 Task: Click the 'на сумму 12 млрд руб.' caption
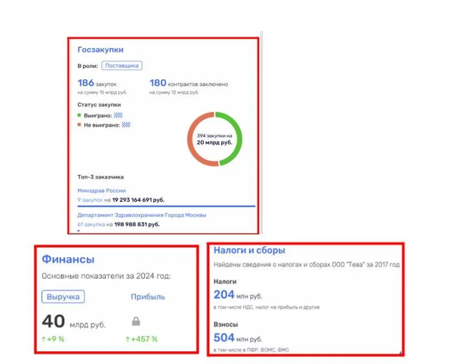(174, 93)
